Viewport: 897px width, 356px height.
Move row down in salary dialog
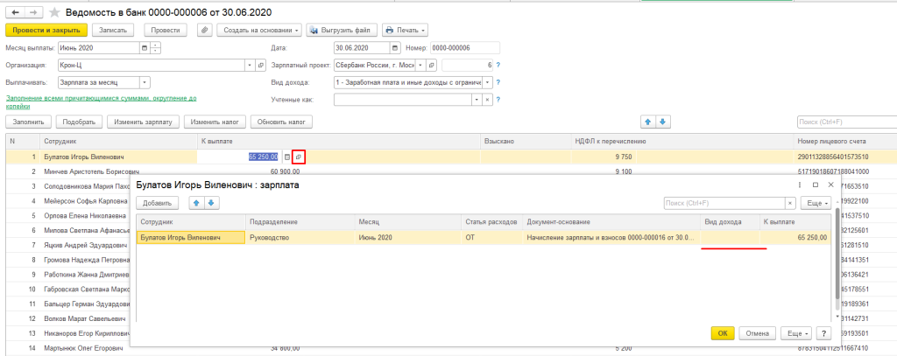point(210,203)
